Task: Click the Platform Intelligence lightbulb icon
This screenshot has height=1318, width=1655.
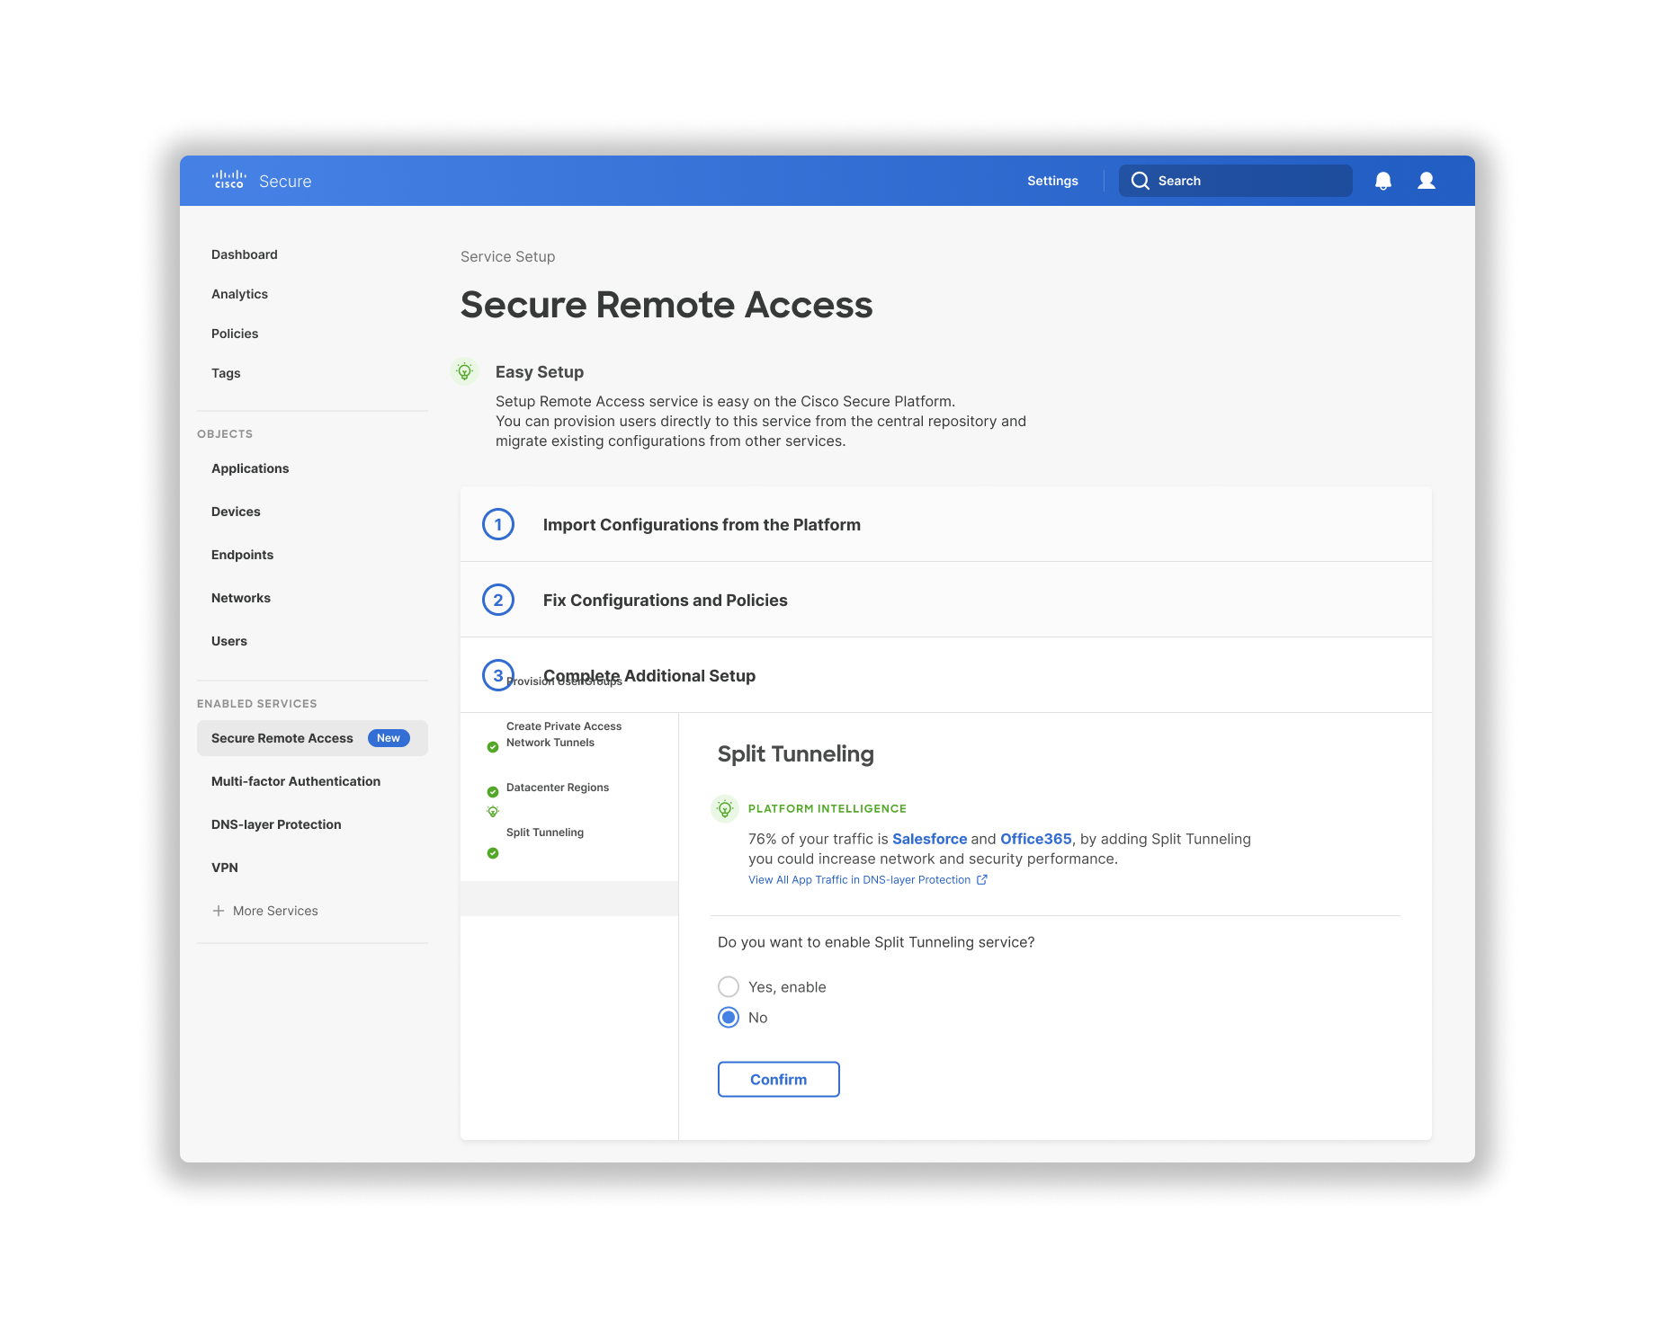Action: 725,808
